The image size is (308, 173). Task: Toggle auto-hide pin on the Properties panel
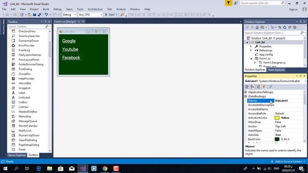point(300,76)
